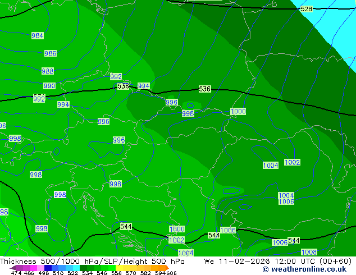The image size is (356, 275).
Task: Click the 1006 label directly below 1004
Action: tap(286, 201)
